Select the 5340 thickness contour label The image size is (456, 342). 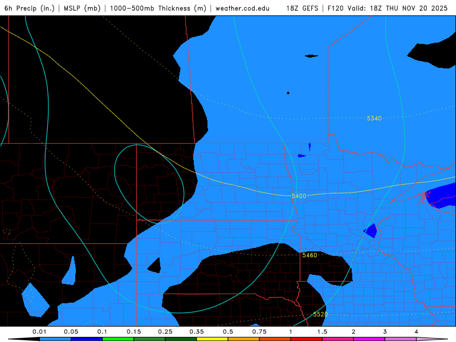(x=374, y=118)
